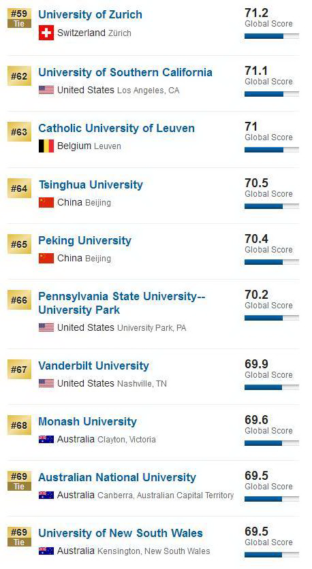This screenshot has height=569, width=312.
Task: Click the US flag under Vanderbilt University
Action: 46,383
